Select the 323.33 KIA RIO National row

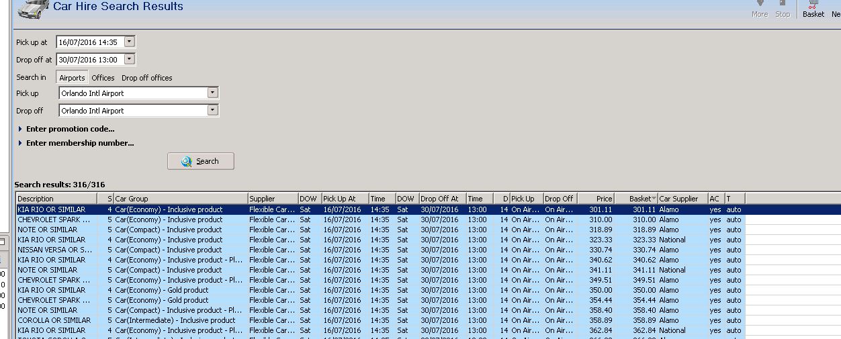click(381, 240)
